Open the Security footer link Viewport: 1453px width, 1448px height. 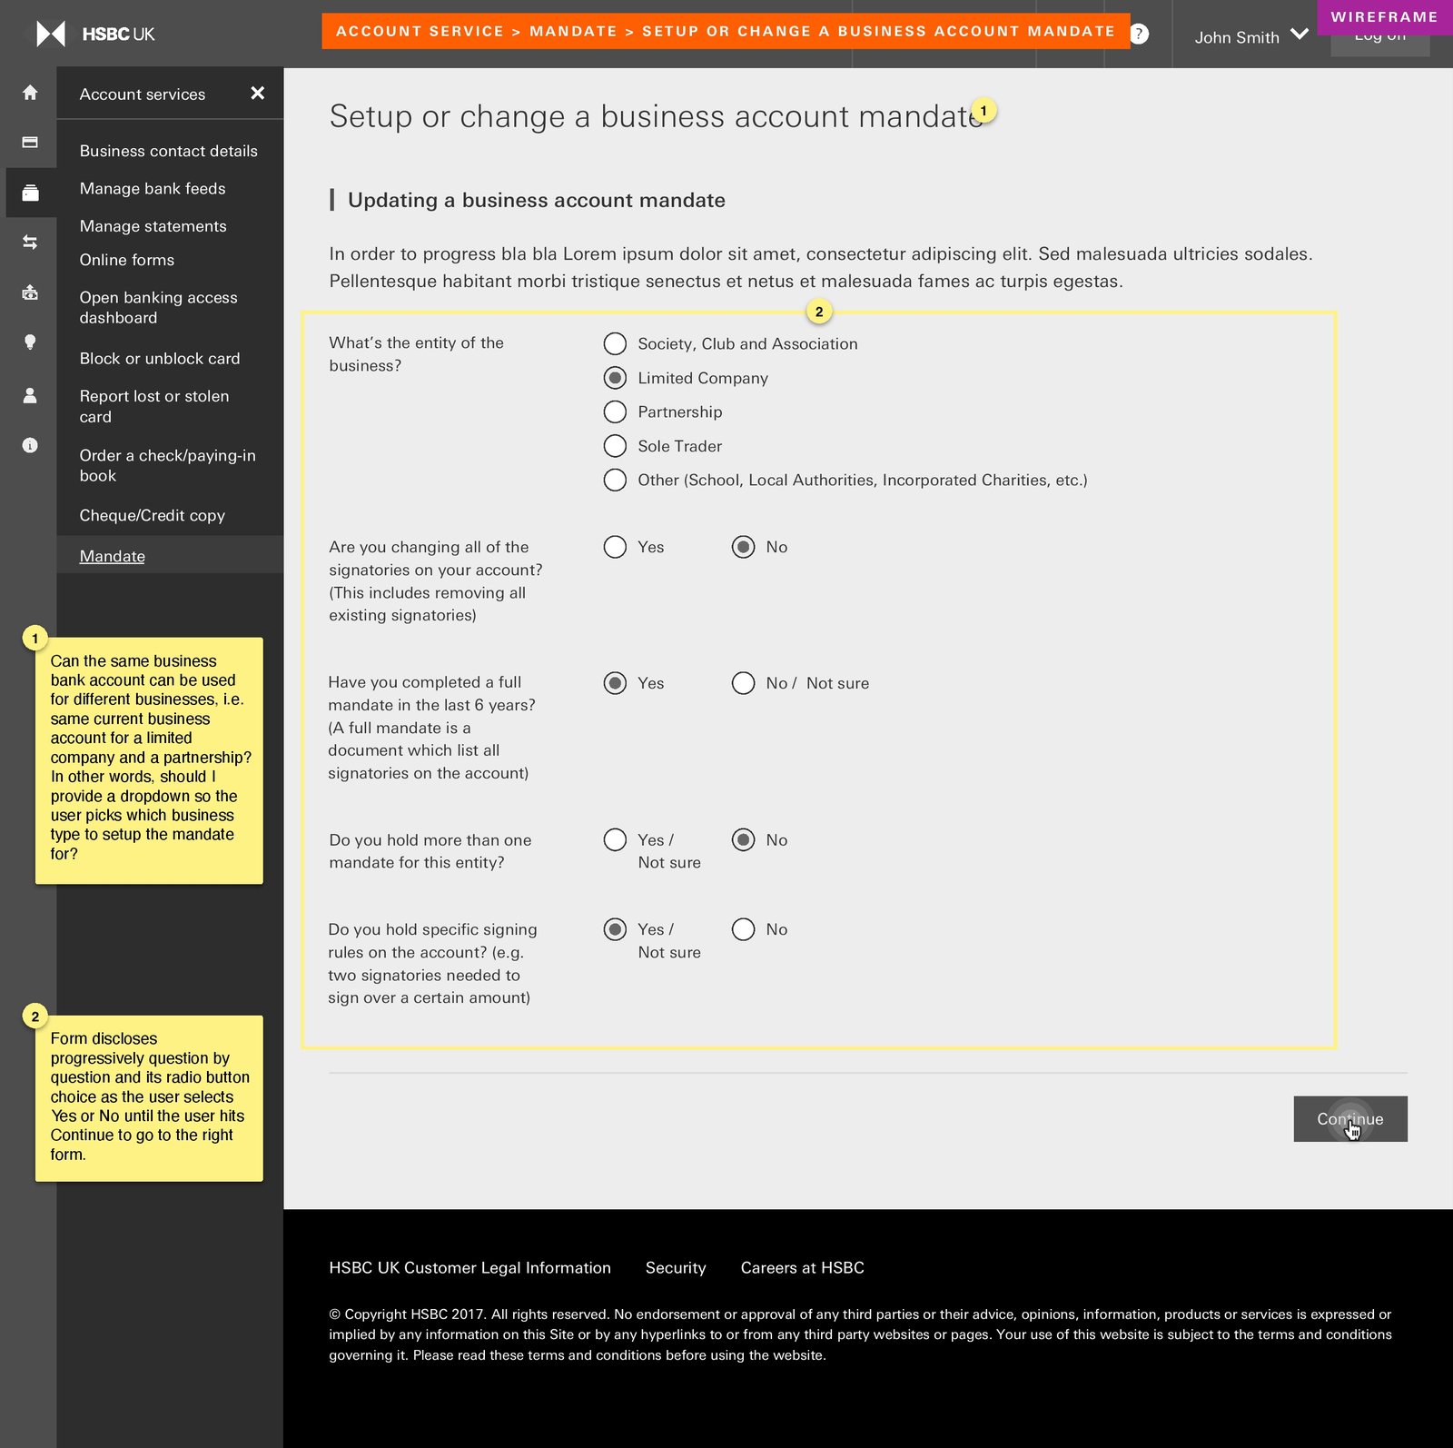click(x=676, y=1267)
